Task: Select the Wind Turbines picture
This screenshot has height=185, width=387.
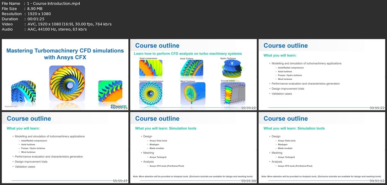Action: point(193,94)
